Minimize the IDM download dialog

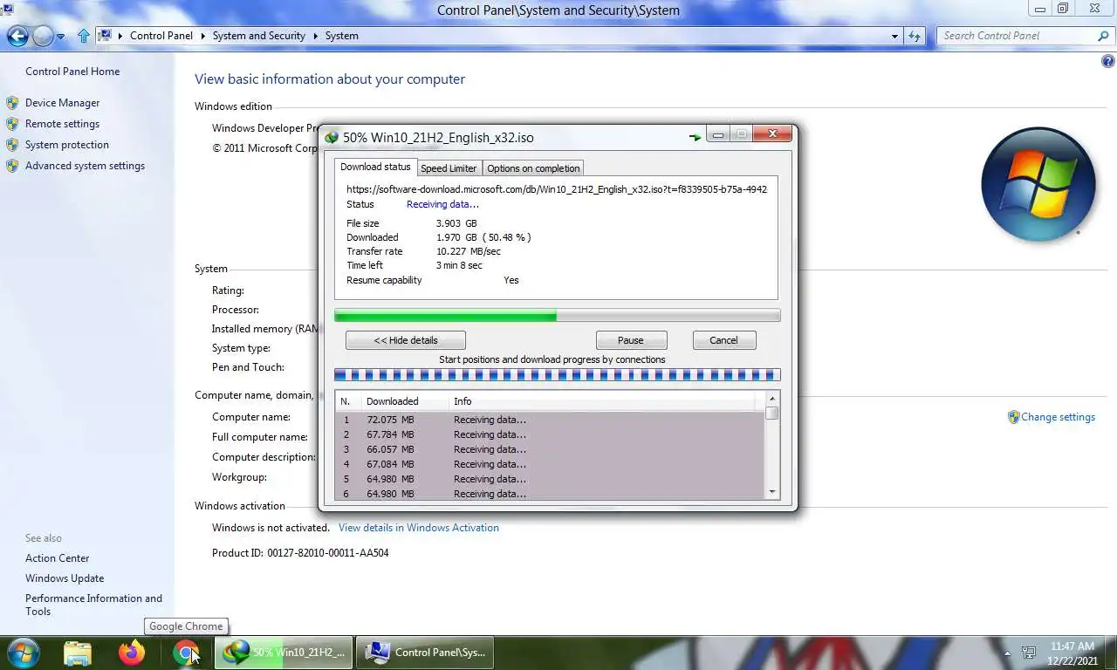point(718,135)
